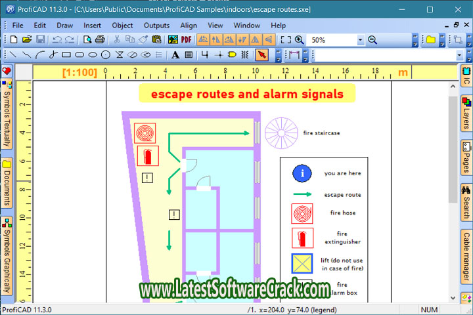Image resolution: width=473 pixels, height=315 pixels.
Task: Select the Text tool (A icon)
Action: click(175, 55)
